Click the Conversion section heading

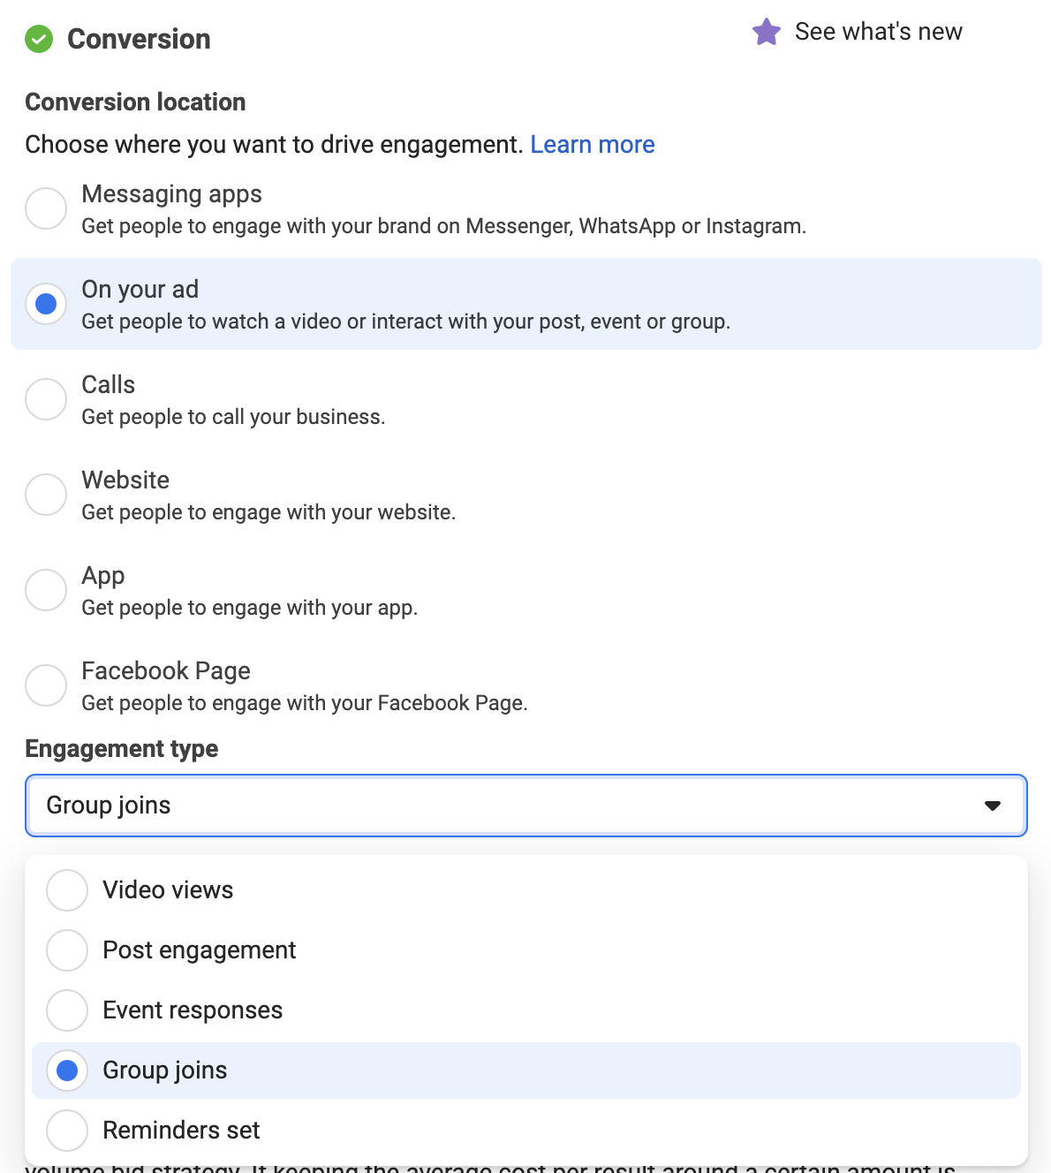[139, 39]
